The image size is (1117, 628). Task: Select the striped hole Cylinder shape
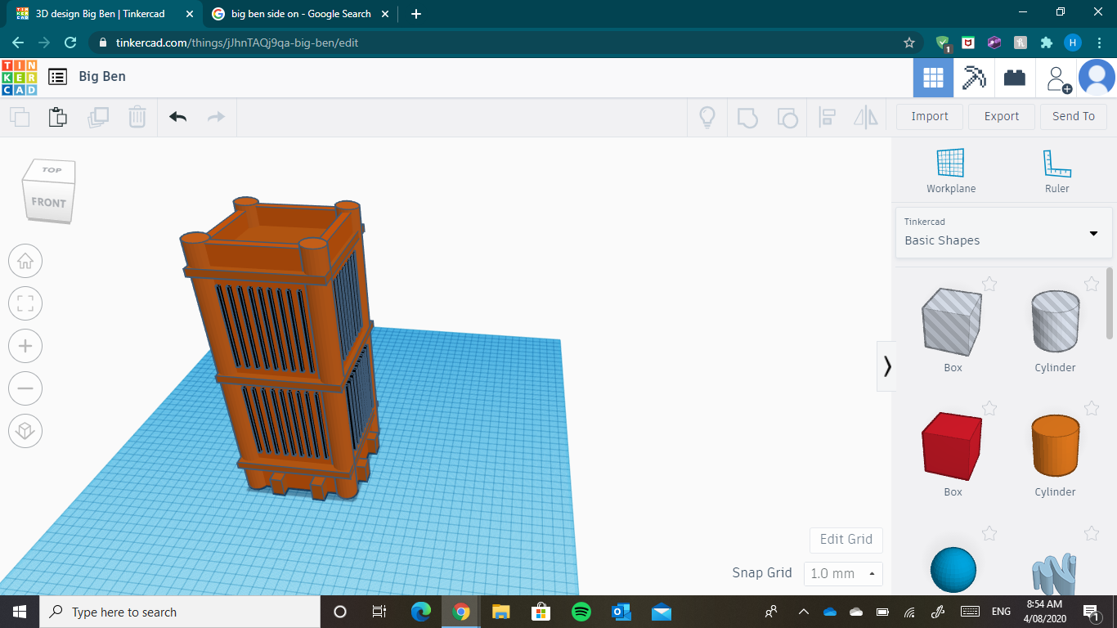[x=1055, y=321]
